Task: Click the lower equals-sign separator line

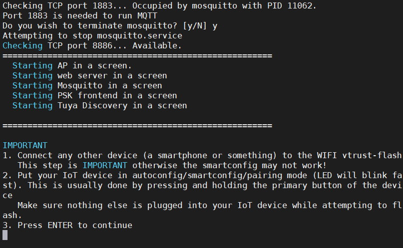Action: click(137, 125)
